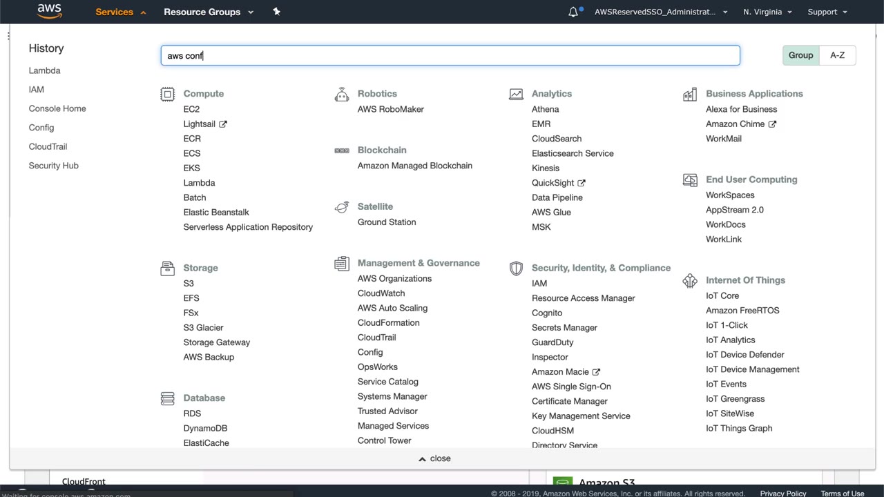The height and width of the screenshot is (497, 884).
Task: Open Security Hub from History
Action: click(x=53, y=166)
